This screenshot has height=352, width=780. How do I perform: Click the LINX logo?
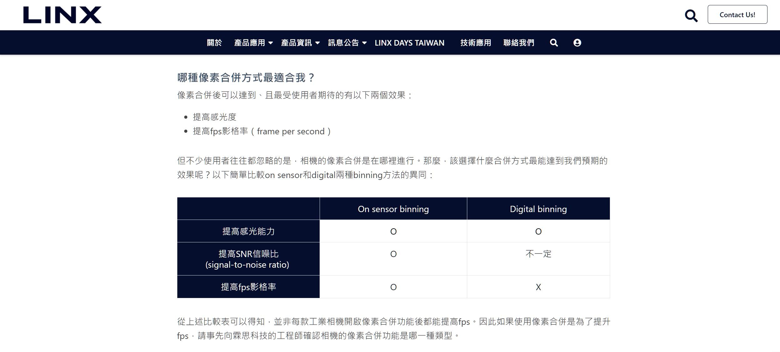click(x=62, y=15)
